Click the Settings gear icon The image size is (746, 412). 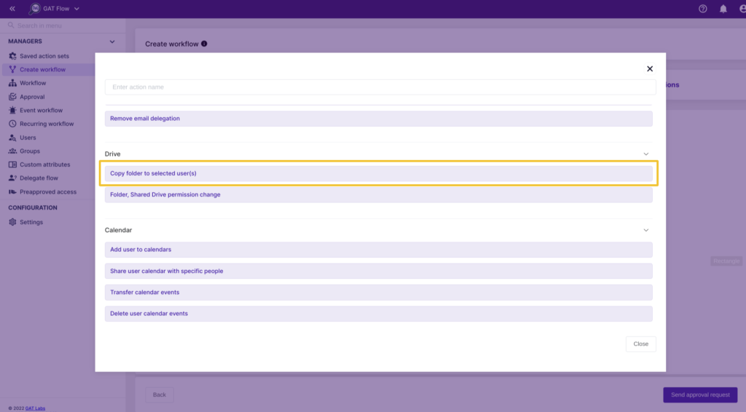coord(13,222)
